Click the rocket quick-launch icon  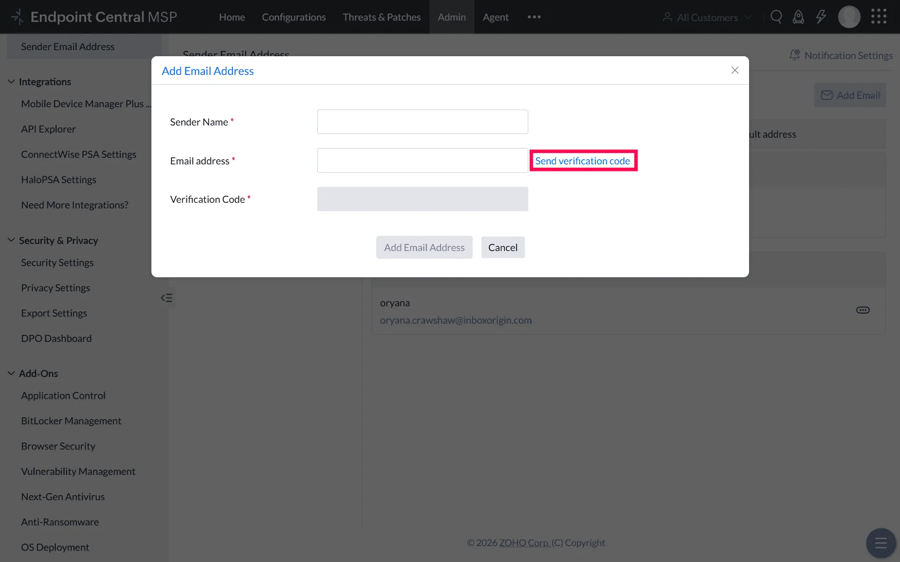[x=798, y=17]
